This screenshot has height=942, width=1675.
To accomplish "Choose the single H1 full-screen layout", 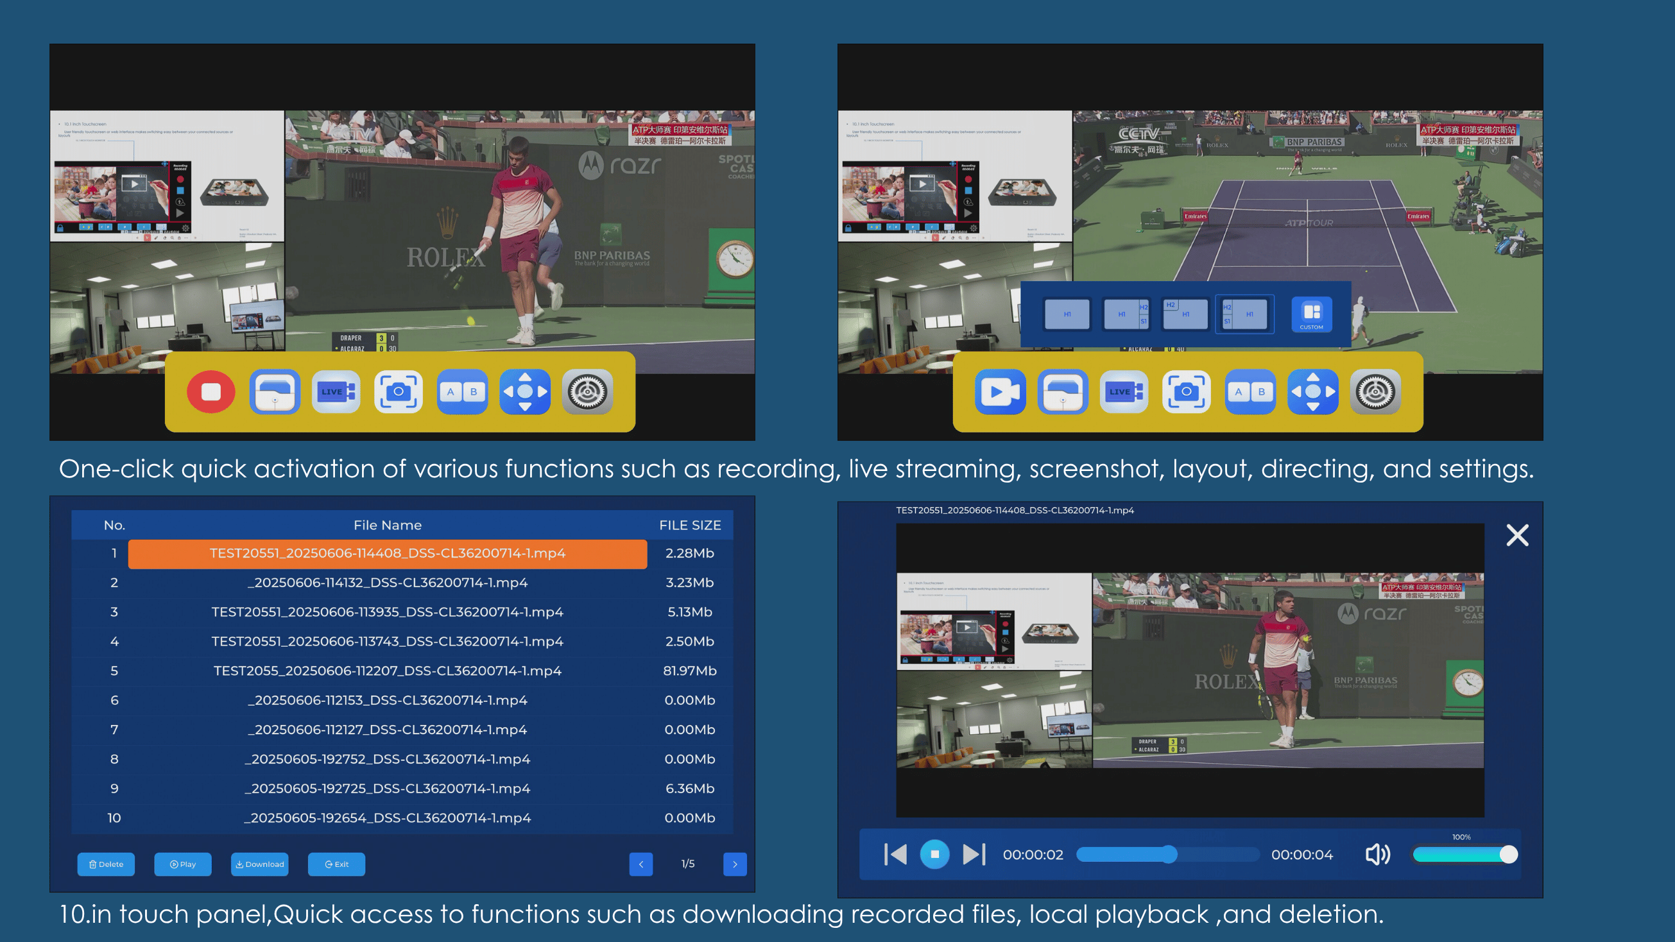I will pos(1067,314).
